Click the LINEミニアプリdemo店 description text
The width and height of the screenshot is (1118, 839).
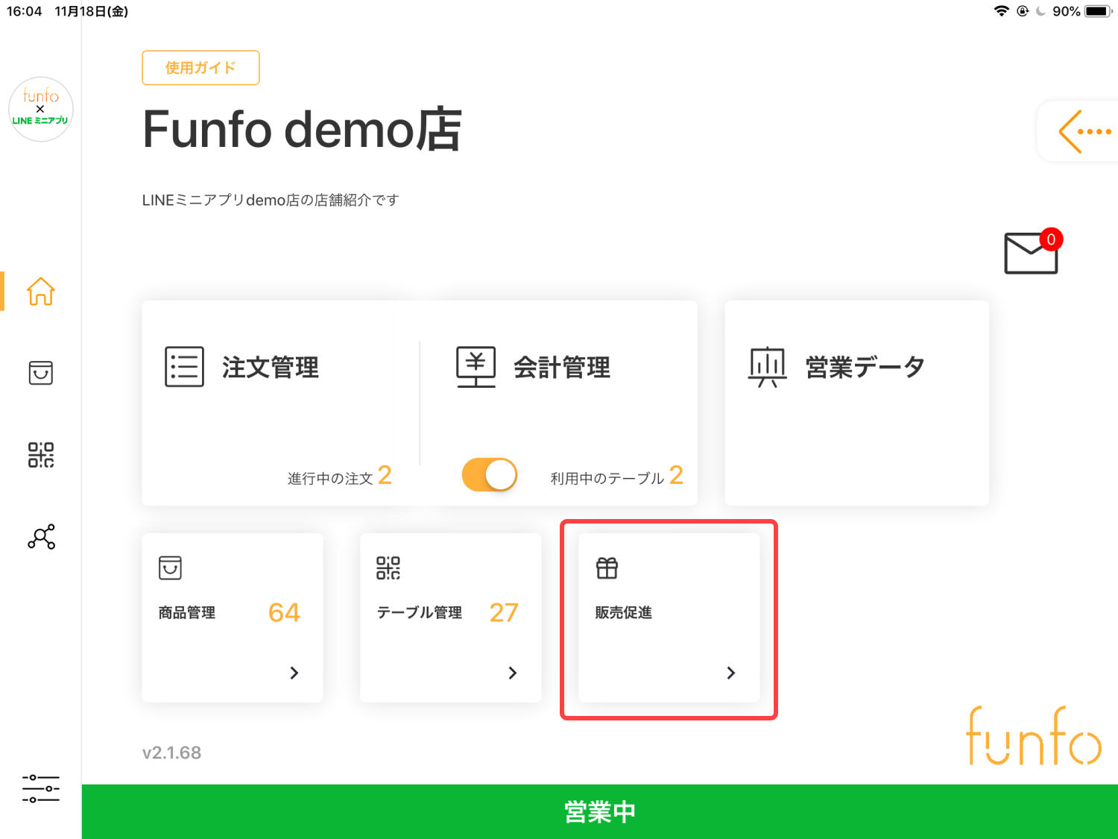(x=271, y=200)
